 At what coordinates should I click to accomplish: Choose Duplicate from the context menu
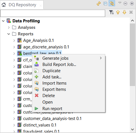69,71
